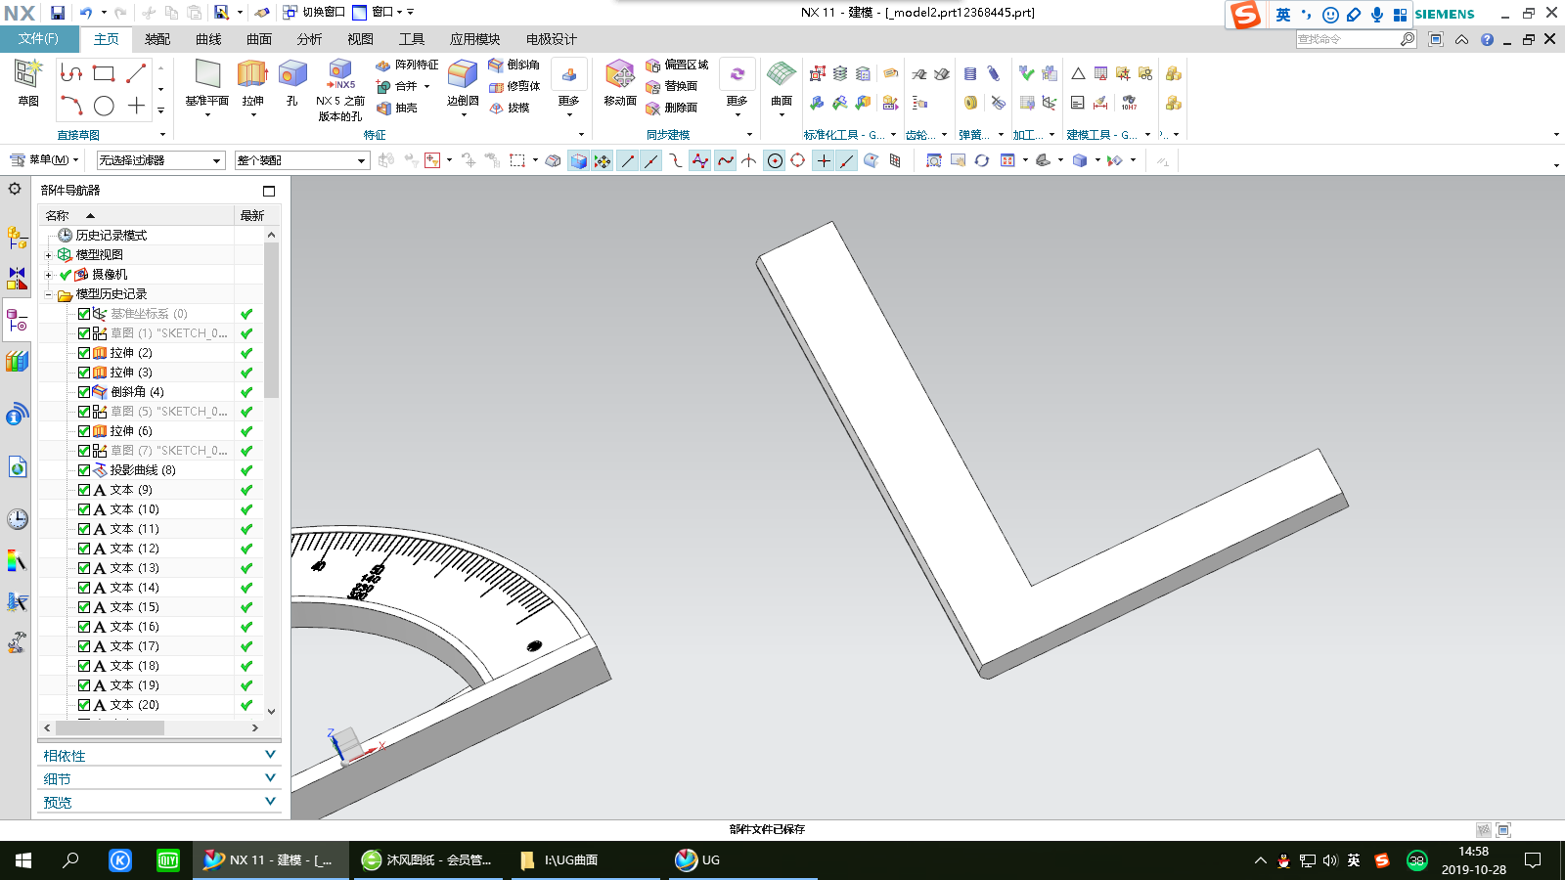Open the selection filter (无选择过滤器) dropdown

pyautogui.click(x=160, y=160)
